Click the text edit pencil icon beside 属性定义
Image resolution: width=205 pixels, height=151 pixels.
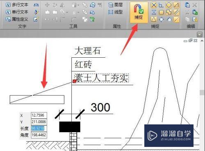click(36, 19)
